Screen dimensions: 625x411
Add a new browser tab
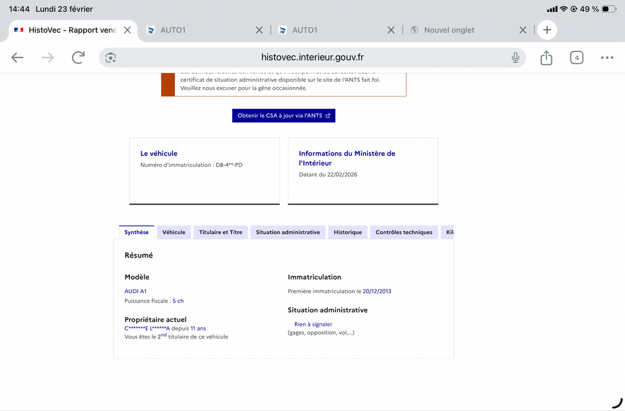547,30
